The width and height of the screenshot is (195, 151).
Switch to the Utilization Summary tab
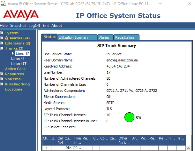[x=77, y=37]
